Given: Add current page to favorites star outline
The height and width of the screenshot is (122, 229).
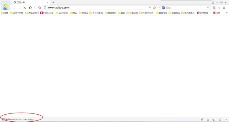Looking at the screenshot, I should click(40, 8).
